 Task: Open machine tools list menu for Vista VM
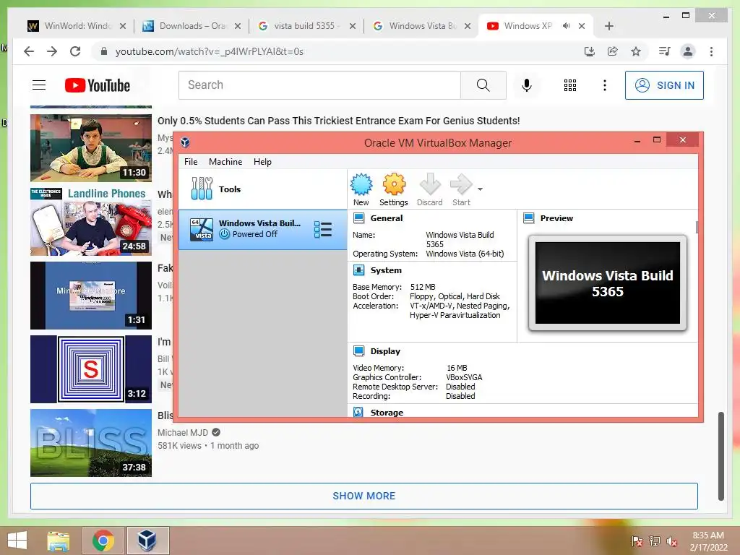323,229
